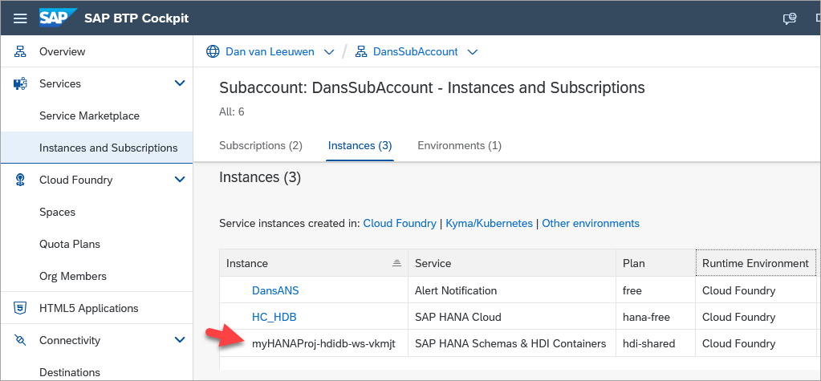Click the Runtime Environment column header
The image size is (821, 381).
755,263
